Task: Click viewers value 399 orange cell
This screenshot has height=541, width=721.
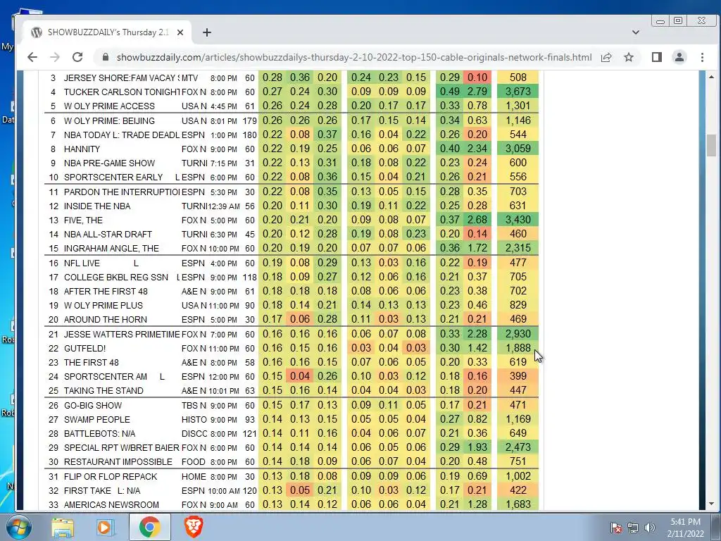Action: pyautogui.click(x=518, y=376)
